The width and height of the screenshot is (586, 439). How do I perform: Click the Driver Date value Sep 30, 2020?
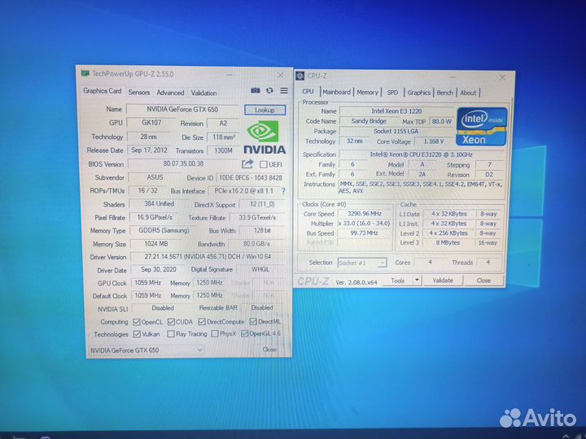pyautogui.click(x=159, y=270)
